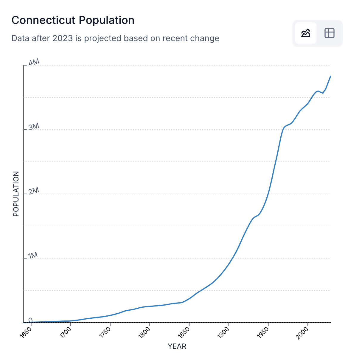The height and width of the screenshot is (358, 348).
Task: Switch to the line chart view icon
Action: [x=306, y=33]
